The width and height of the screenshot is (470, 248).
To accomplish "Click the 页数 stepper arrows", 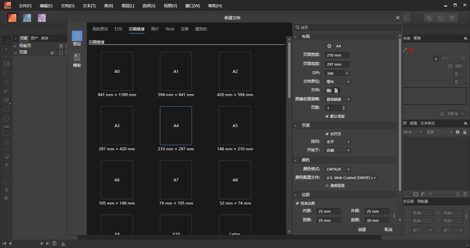I will tap(344, 108).
